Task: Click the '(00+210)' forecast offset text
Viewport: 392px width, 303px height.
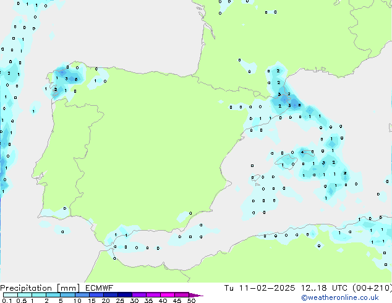Action: coord(372,288)
